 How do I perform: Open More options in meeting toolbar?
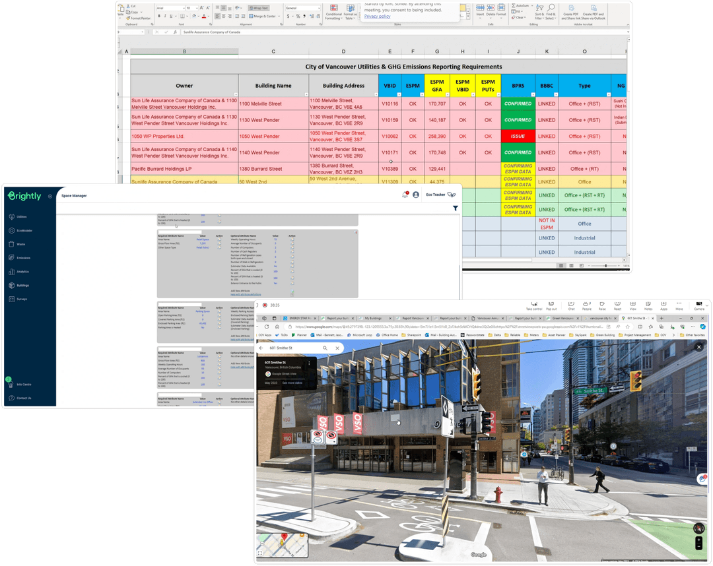[679, 305]
